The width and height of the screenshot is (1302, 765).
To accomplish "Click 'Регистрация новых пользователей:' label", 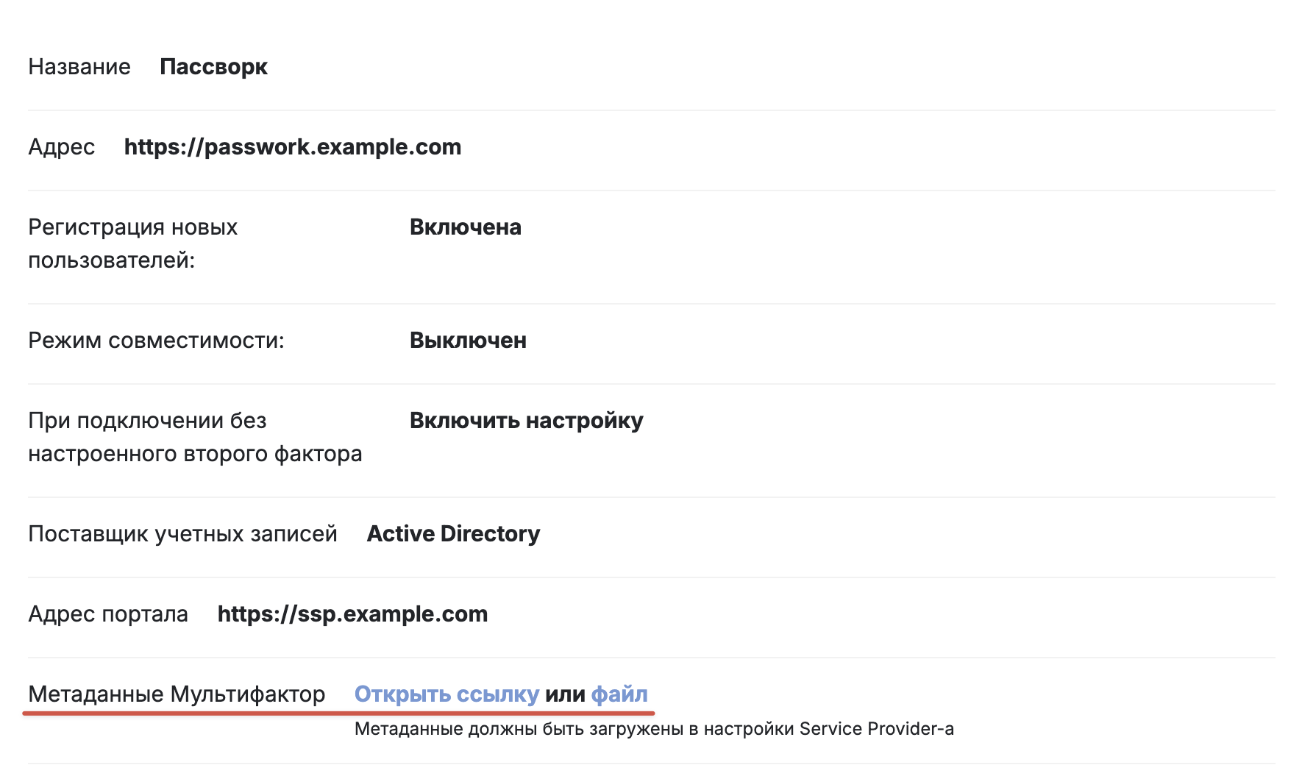I will 133,243.
